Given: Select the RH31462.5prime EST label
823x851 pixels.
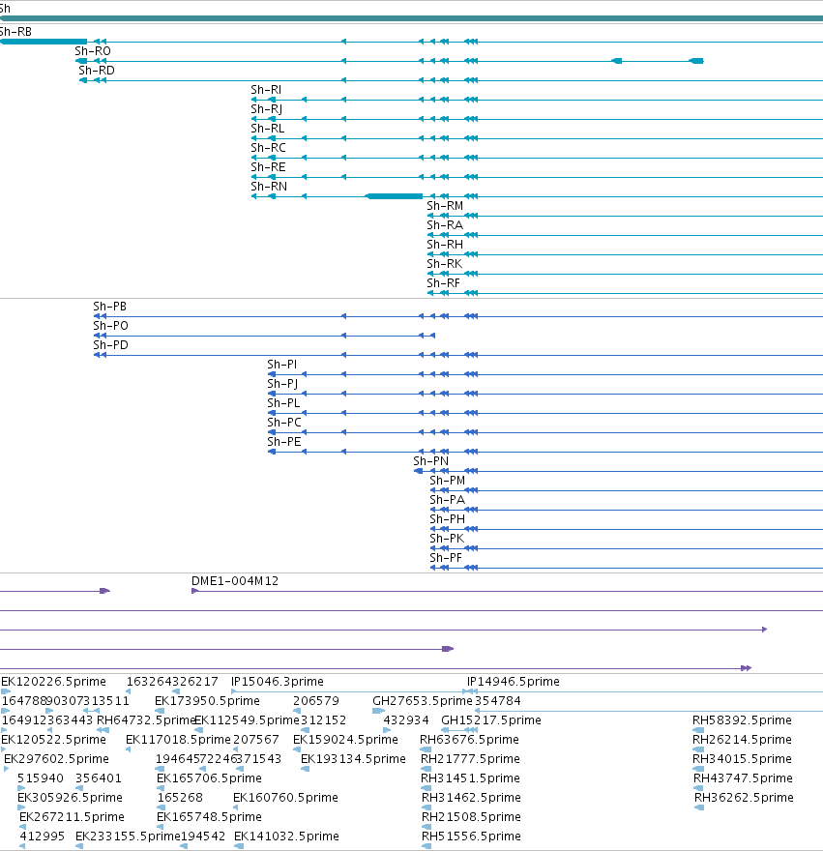Looking at the screenshot, I should [471, 798].
